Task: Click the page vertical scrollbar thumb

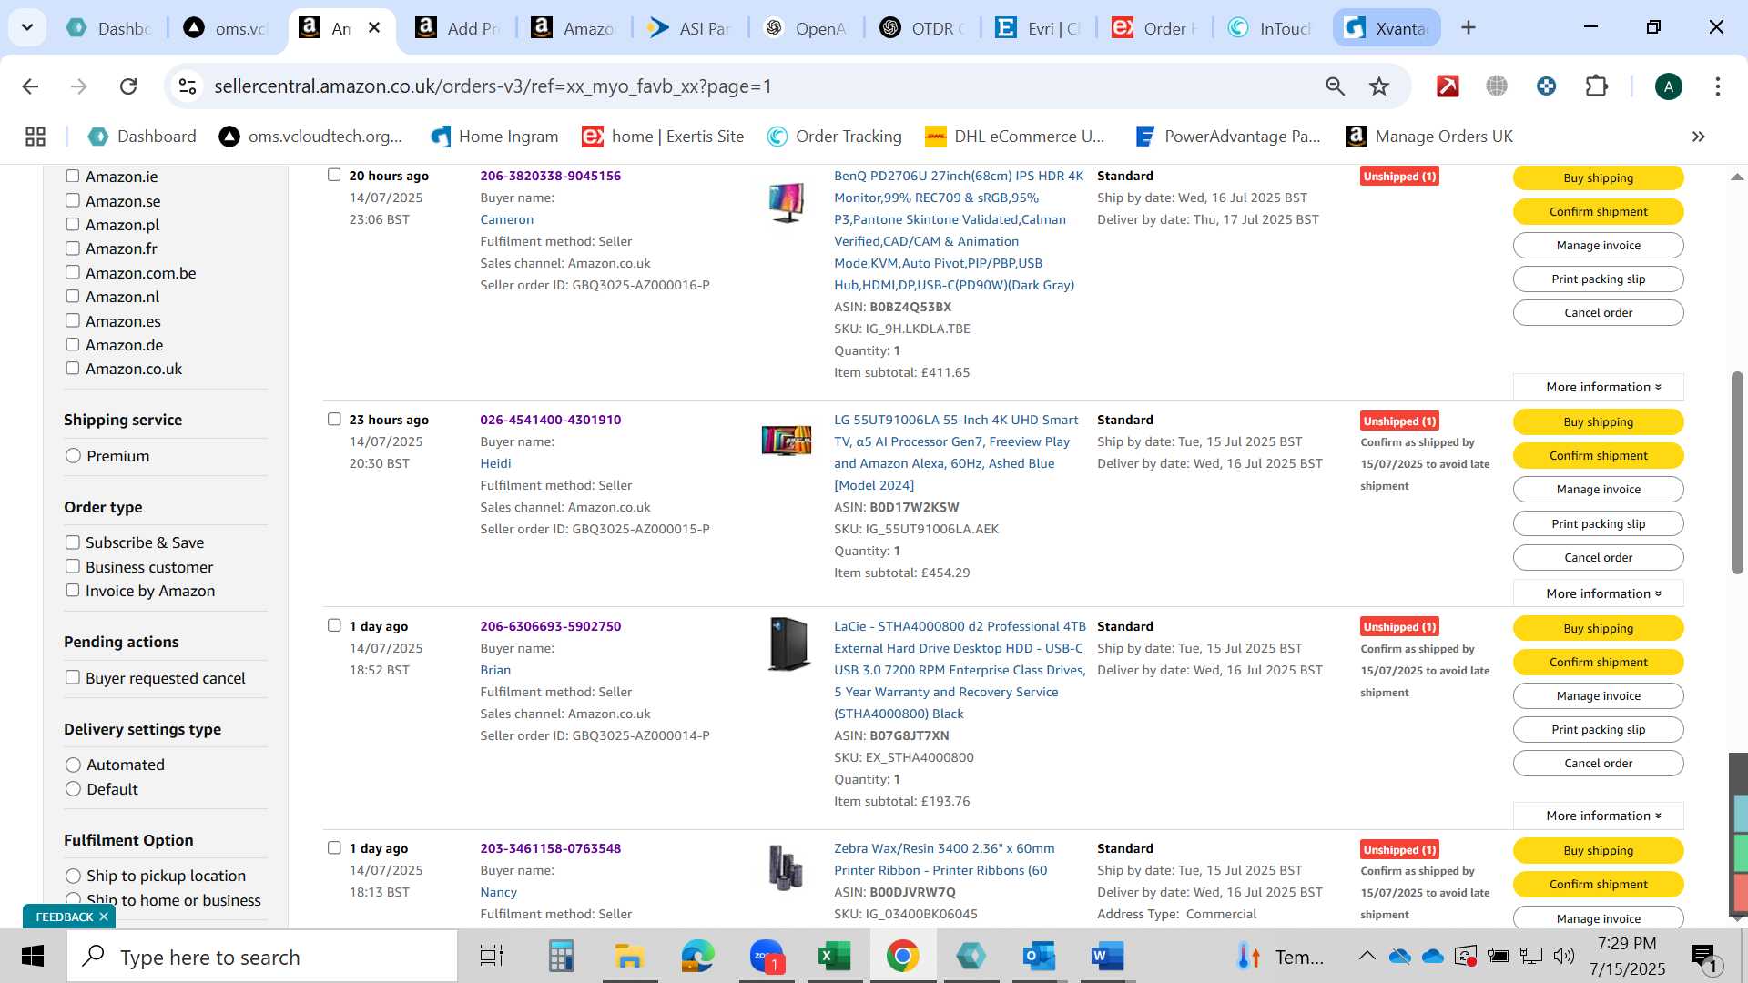Action: [x=1737, y=472]
